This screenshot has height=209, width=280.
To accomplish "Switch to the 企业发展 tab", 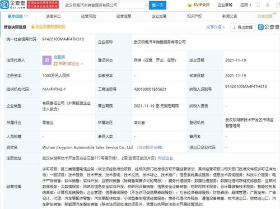I will [159, 16].
